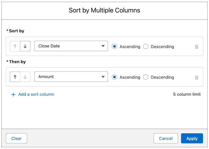Click the disabled up arrow in Close Date row
Image resolution: width=209 pixels, height=149 pixels.
click(15, 46)
